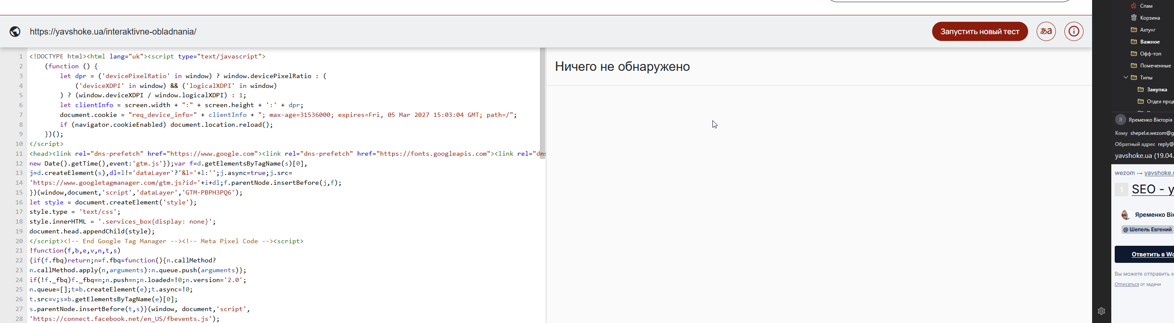Click line number 11 in code gutter
1174x323 pixels.
coord(19,154)
